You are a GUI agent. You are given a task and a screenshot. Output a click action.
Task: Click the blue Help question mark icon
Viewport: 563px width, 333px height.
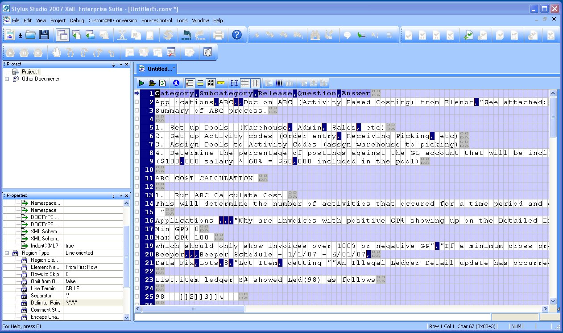(x=237, y=35)
